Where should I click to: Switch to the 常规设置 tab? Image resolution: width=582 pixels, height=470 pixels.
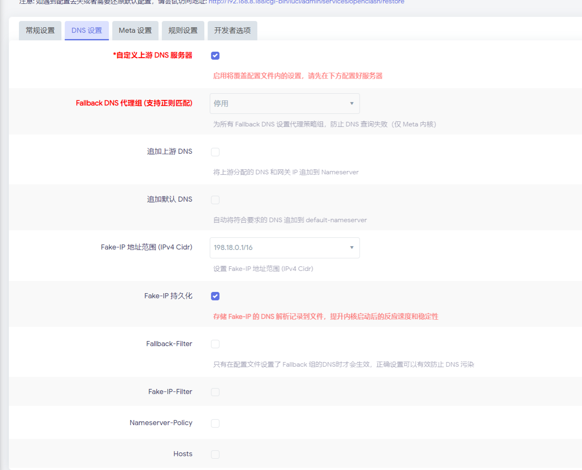(40, 31)
